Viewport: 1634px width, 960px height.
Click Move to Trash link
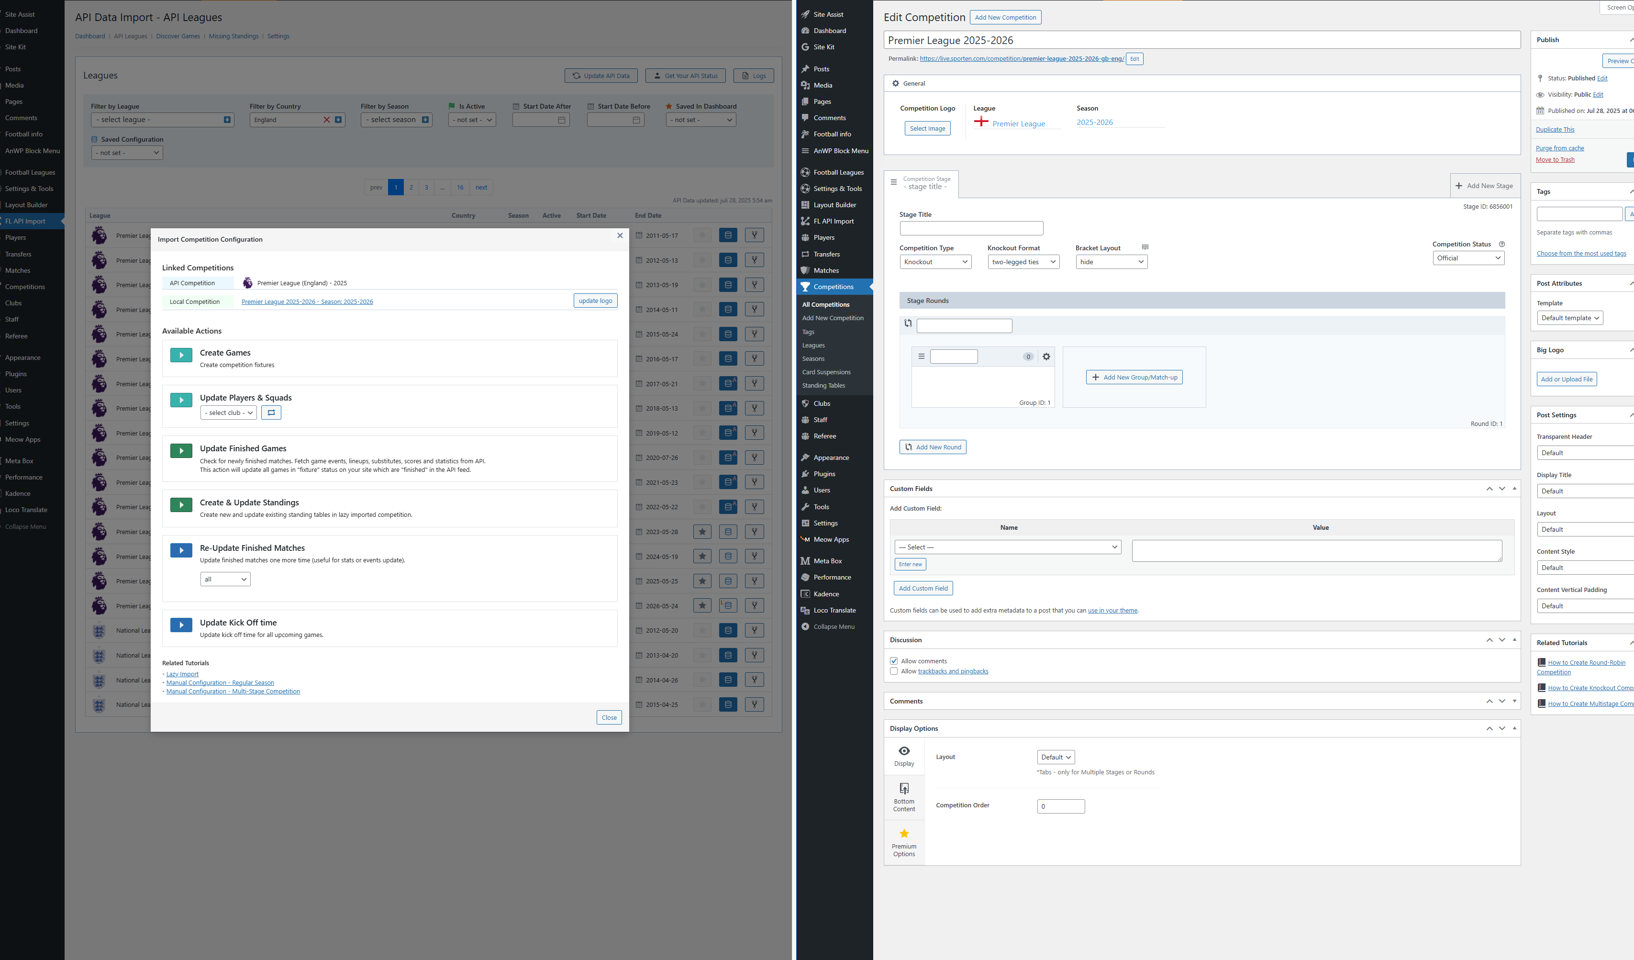1555,160
